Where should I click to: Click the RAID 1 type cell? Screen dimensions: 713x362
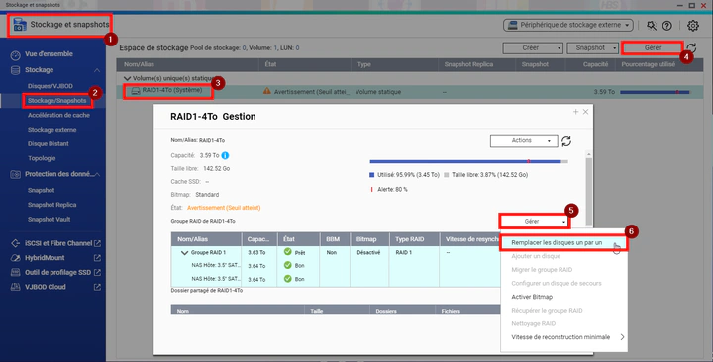coord(403,252)
